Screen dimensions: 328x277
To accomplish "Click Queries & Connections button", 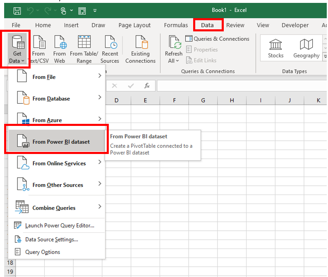I will (217, 39).
